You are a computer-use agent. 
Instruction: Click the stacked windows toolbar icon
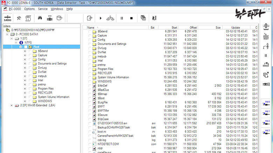(x=143, y=18)
